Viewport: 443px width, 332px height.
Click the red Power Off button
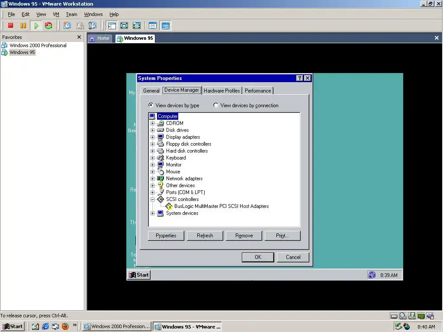[11, 26]
